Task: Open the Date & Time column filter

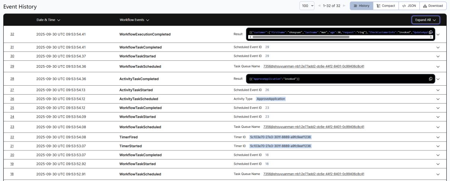Action: pos(48,20)
